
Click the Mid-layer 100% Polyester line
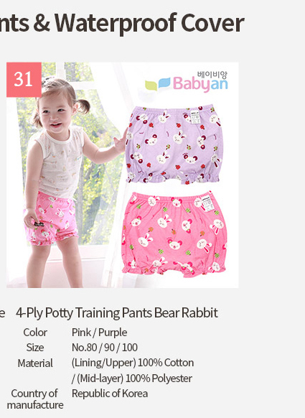coord(132,378)
